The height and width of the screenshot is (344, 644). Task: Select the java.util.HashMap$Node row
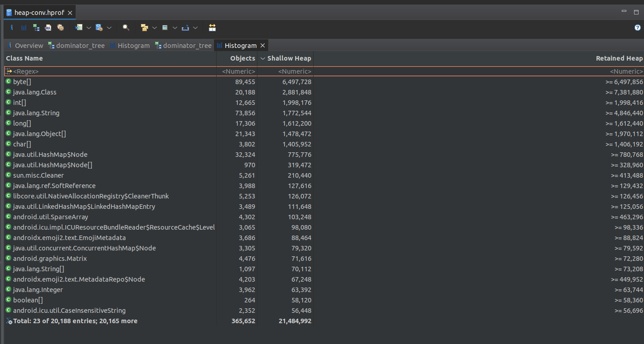324,155
